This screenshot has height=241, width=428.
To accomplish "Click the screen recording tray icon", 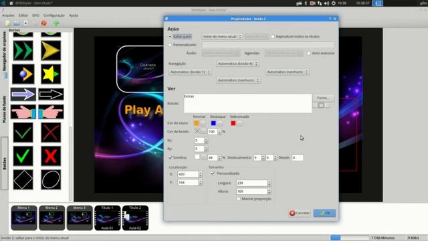I will click(x=313, y=3).
